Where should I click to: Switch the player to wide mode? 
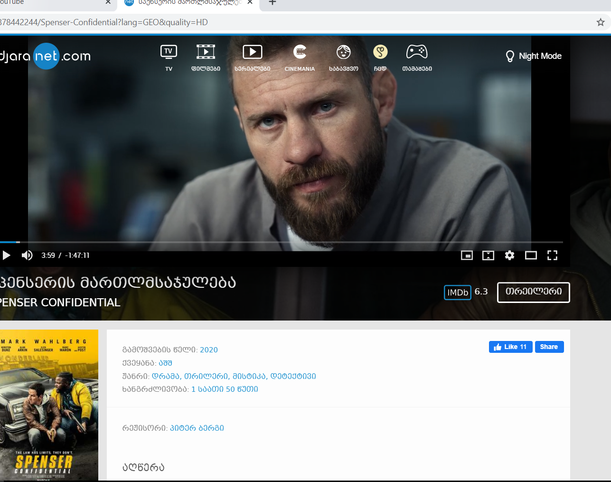point(531,255)
